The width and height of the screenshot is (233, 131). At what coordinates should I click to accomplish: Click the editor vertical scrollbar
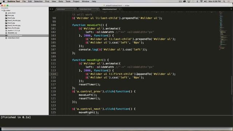[232, 86]
